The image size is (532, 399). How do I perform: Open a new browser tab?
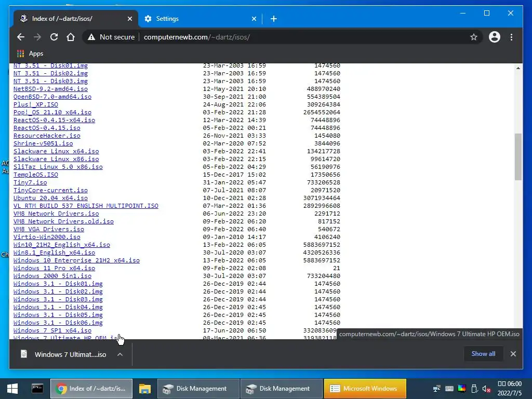[273, 19]
